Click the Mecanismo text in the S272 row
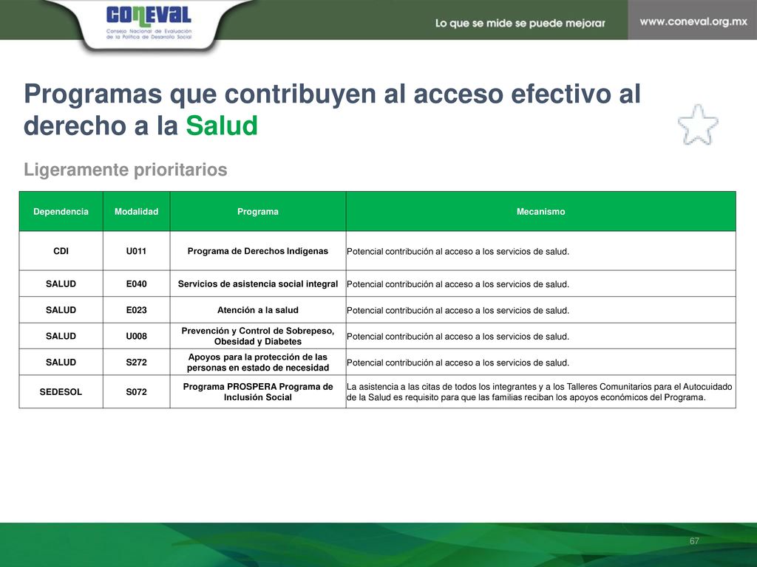The width and height of the screenshot is (757, 567). (458, 362)
